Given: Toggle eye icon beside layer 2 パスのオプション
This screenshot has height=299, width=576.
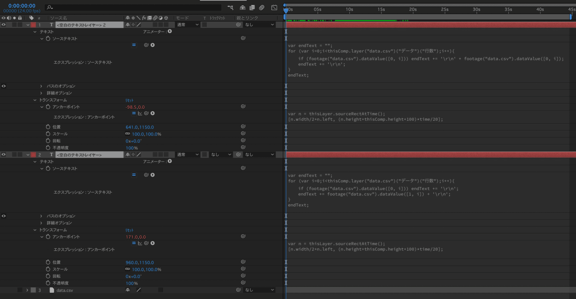Looking at the screenshot, I should [x=4, y=216].
